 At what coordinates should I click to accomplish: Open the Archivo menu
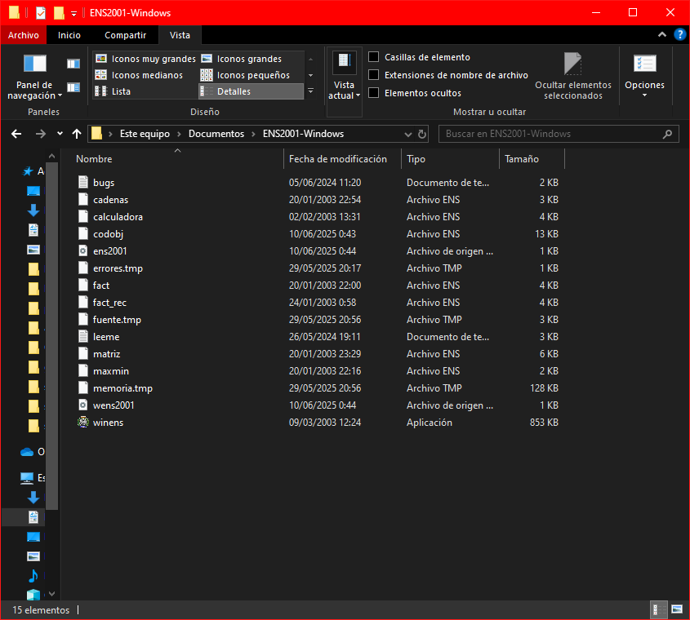(x=24, y=35)
